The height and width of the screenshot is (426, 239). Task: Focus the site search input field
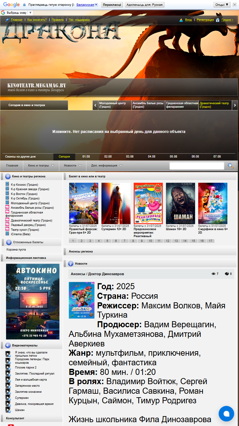197,166
